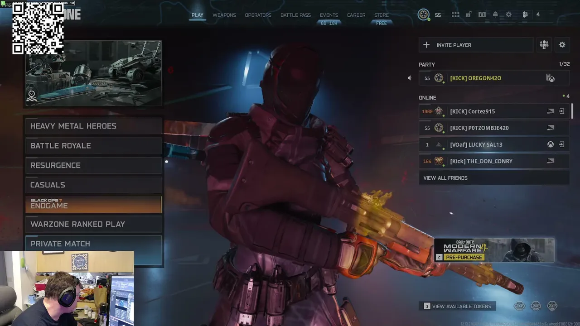Open the party group code icon
The height and width of the screenshot is (326, 580).
[544, 44]
